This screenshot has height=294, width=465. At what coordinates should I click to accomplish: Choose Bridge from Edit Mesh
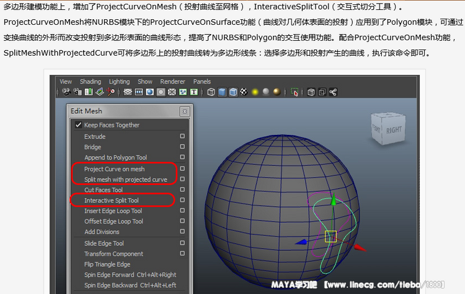pos(92,147)
